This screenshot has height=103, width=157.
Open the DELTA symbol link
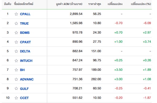click(x=25, y=51)
